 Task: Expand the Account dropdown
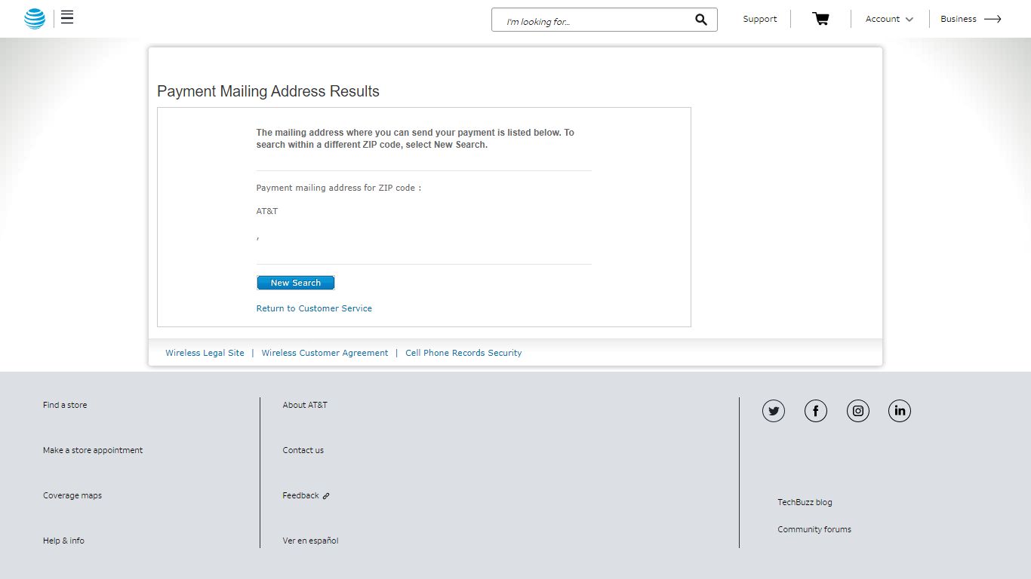point(889,19)
